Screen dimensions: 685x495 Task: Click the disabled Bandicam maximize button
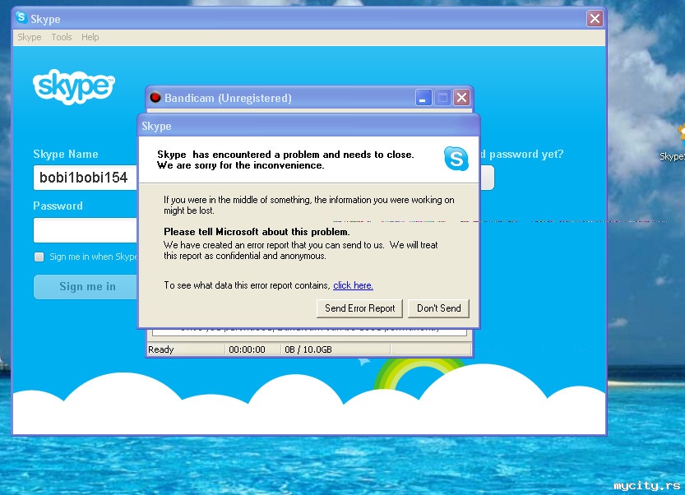tap(442, 97)
